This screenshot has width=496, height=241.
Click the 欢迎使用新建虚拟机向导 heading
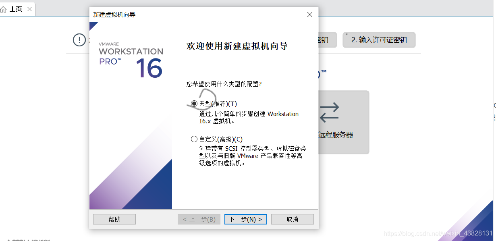click(237, 46)
